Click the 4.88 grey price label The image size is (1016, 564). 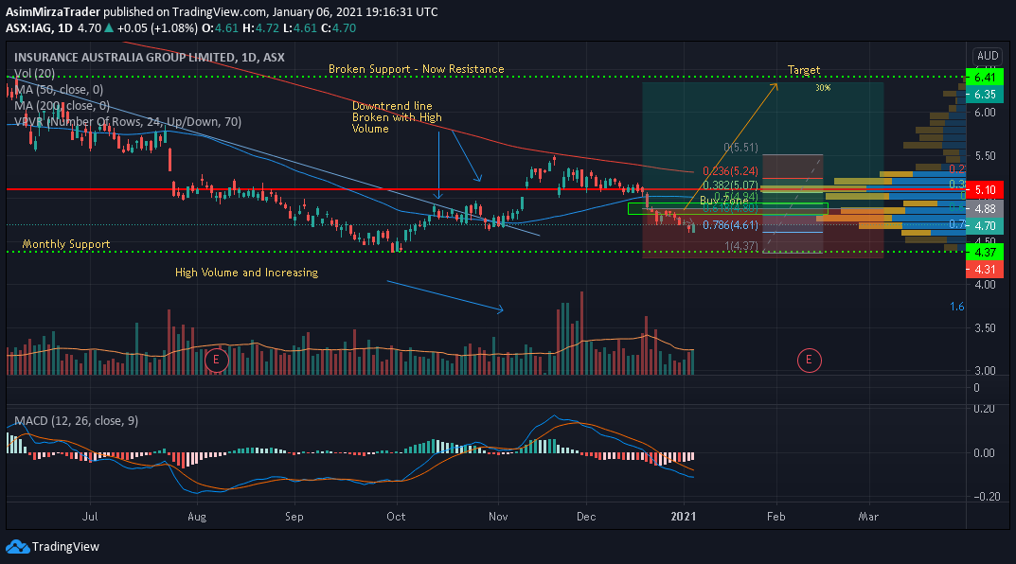point(984,208)
